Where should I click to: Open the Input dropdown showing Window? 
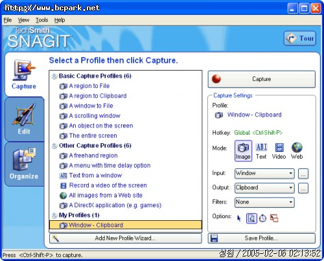[x=264, y=174]
